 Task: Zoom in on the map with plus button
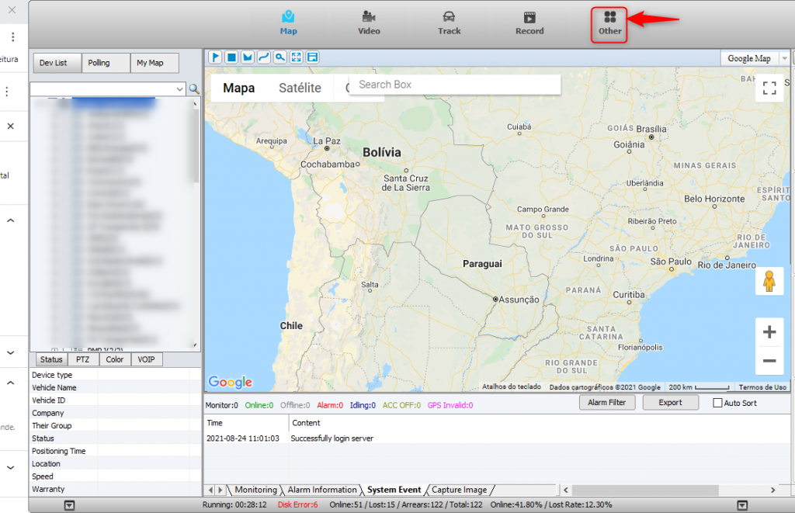click(769, 332)
